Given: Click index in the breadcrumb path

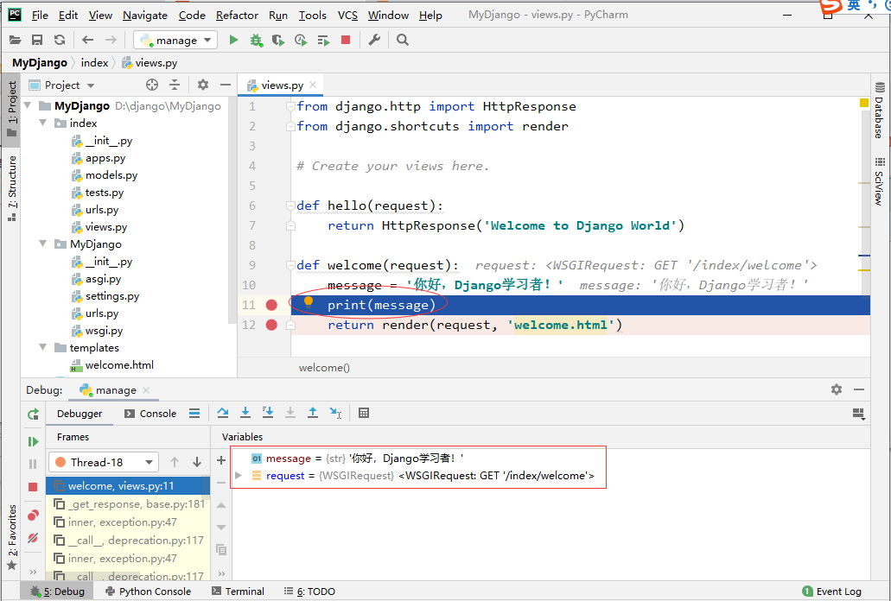Looking at the screenshot, I should (94, 62).
